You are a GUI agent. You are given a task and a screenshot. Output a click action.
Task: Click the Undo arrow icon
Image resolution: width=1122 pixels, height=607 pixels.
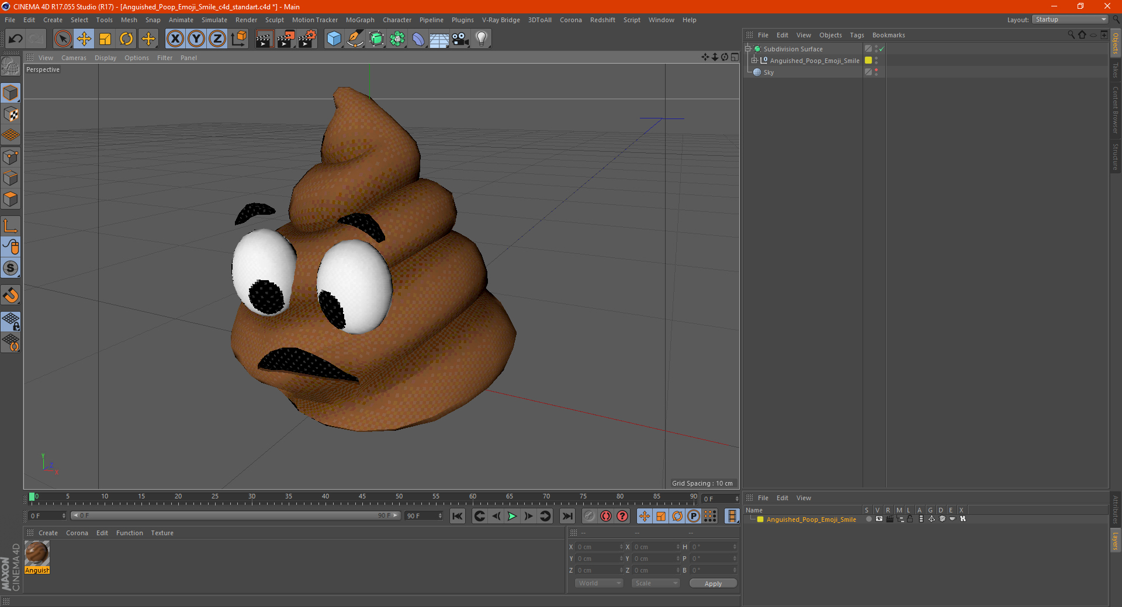(16, 39)
